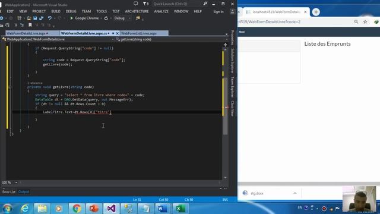This screenshot has height=214, width=380.
Task: Open the TEAM menu
Action: 86,11
